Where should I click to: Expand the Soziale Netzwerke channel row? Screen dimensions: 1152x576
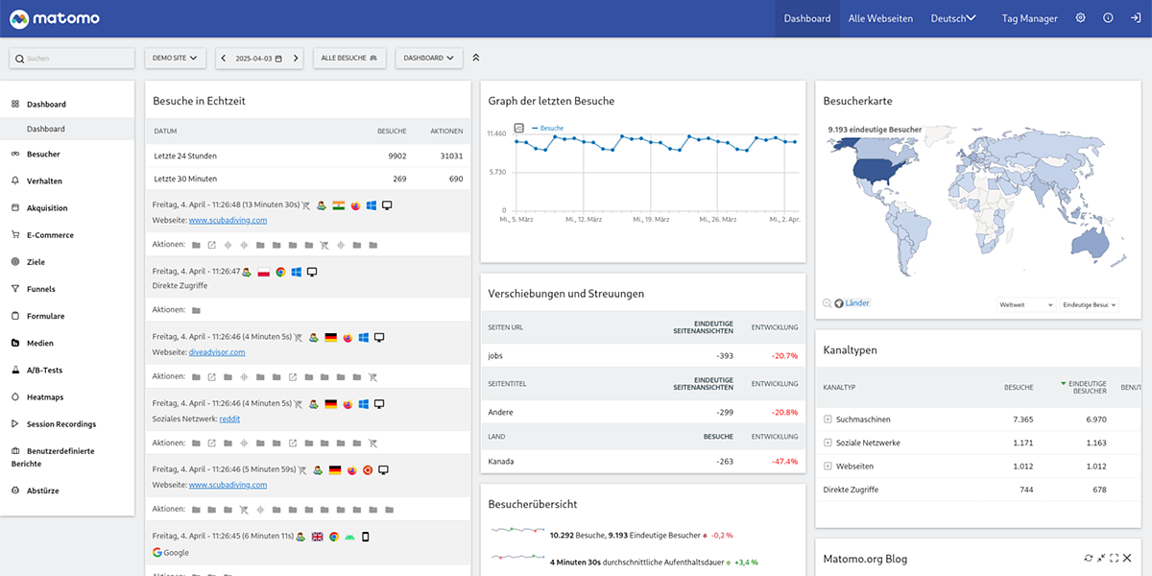(x=828, y=443)
